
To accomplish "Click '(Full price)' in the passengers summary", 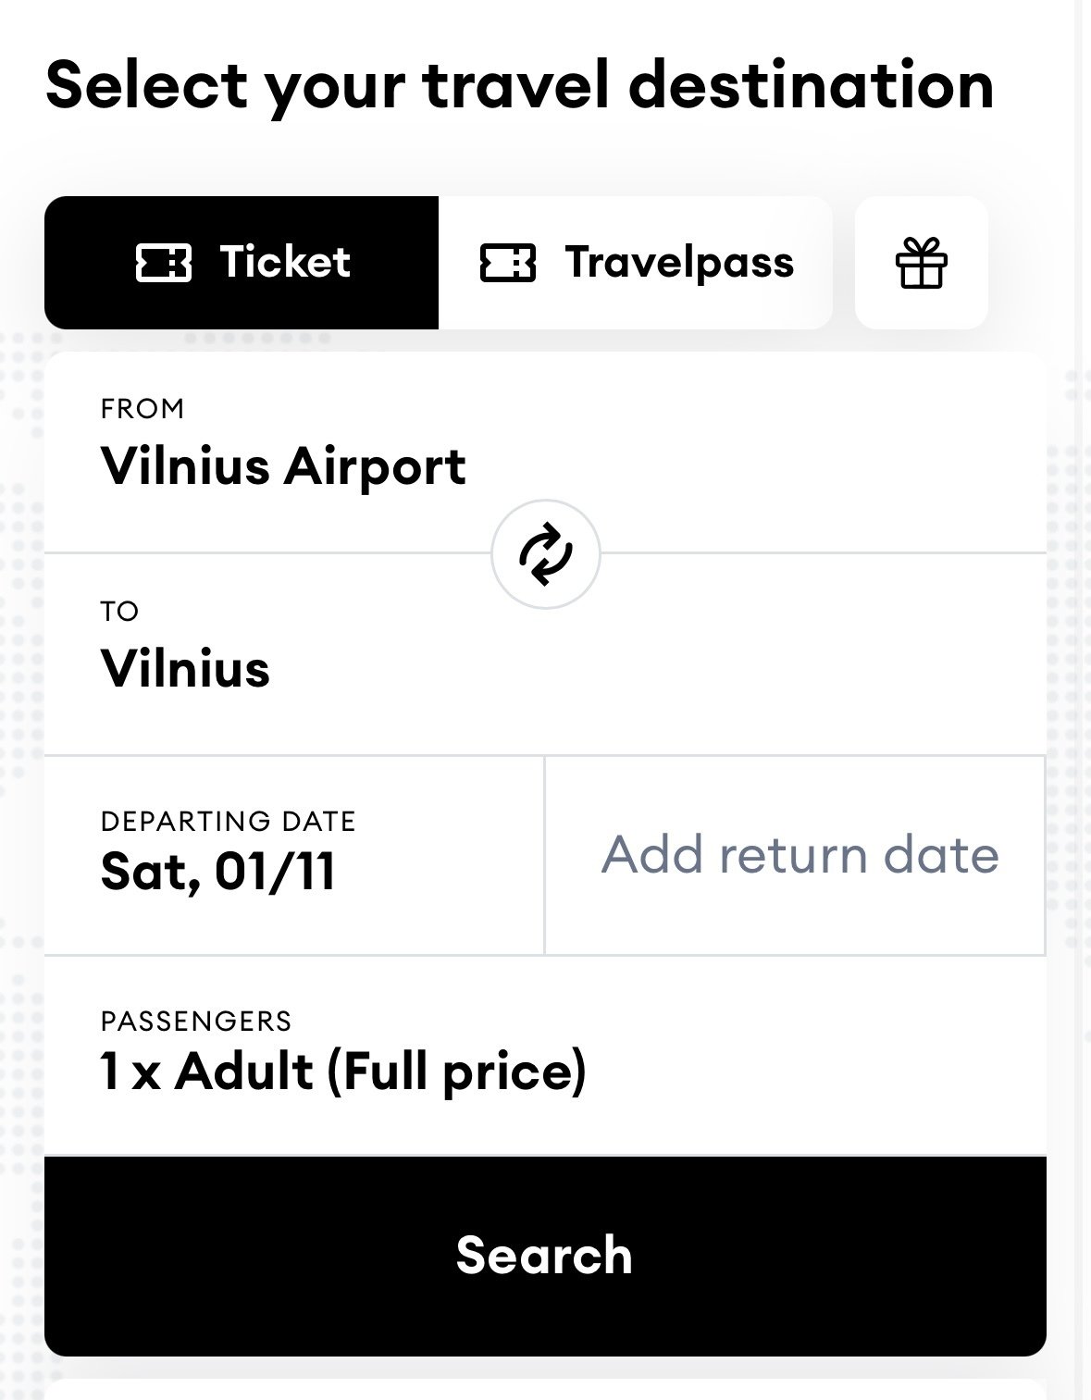I will click(455, 1072).
